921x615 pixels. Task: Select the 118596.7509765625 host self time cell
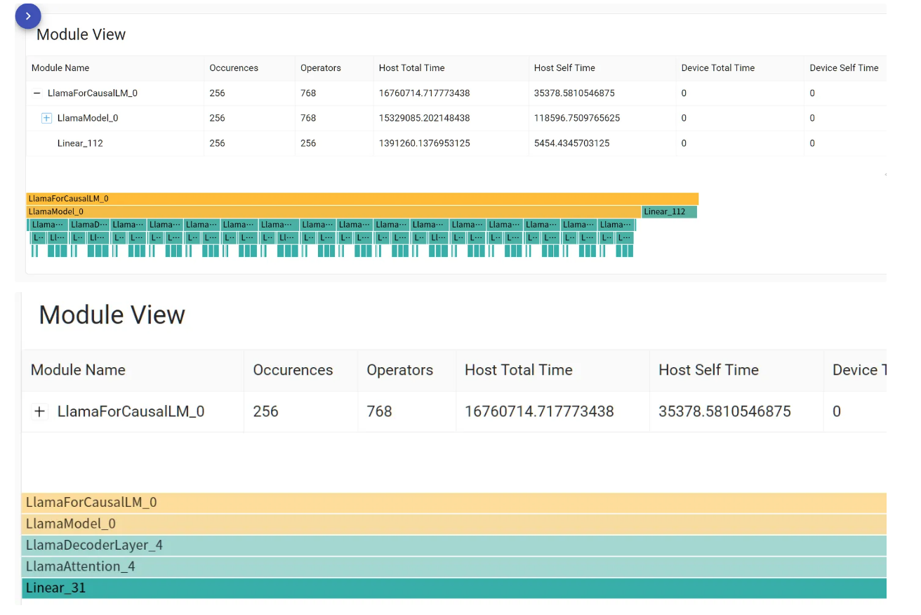click(x=577, y=118)
